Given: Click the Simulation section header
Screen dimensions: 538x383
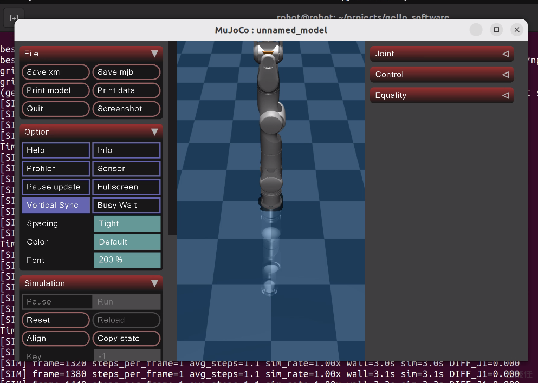Looking at the screenshot, I should tap(91, 283).
